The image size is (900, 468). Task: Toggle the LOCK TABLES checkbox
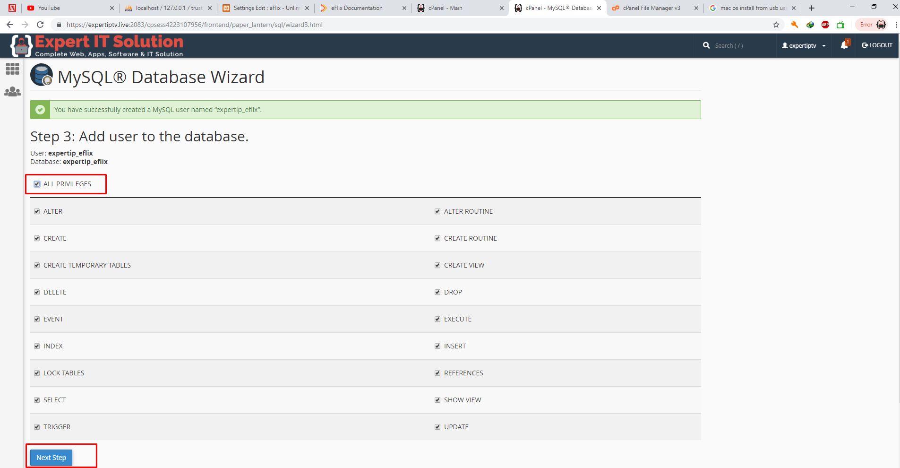coord(37,373)
